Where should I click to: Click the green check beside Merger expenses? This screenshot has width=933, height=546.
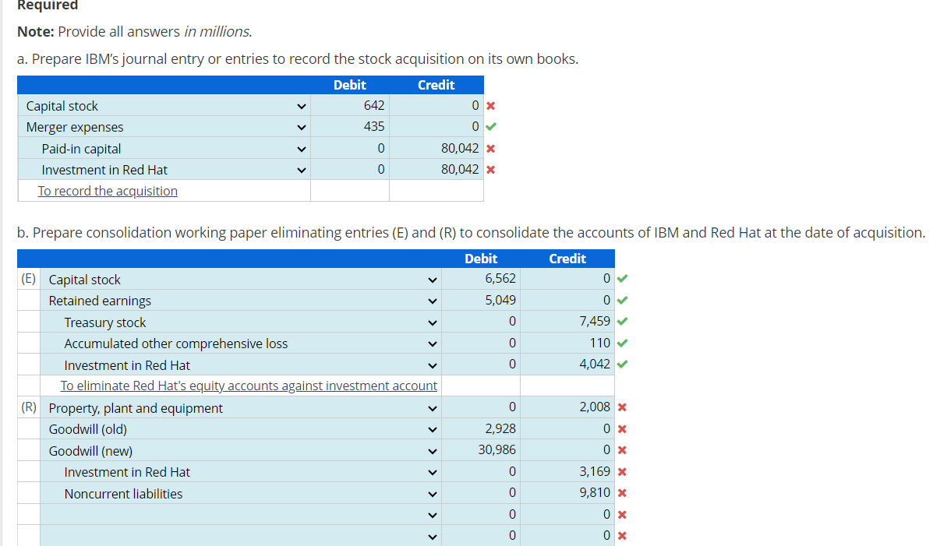point(491,127)
